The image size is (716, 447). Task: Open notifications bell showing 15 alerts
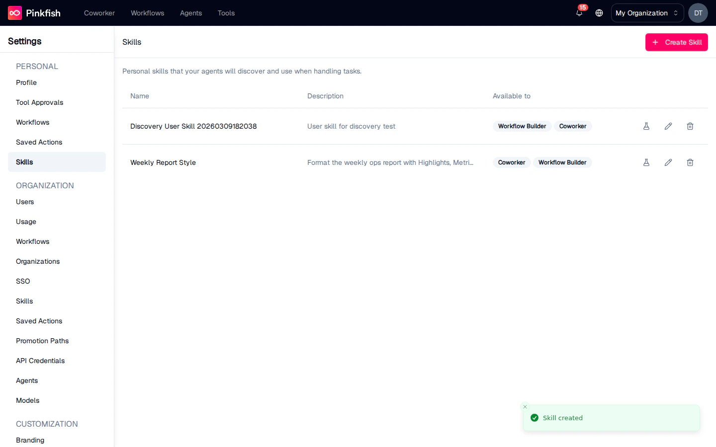point(579,13)
